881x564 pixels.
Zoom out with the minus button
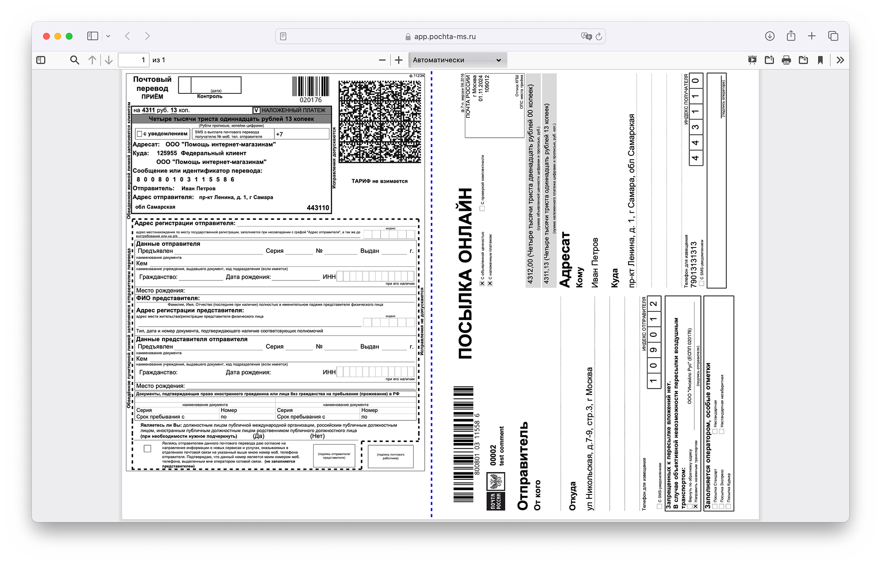pos(382,60)
